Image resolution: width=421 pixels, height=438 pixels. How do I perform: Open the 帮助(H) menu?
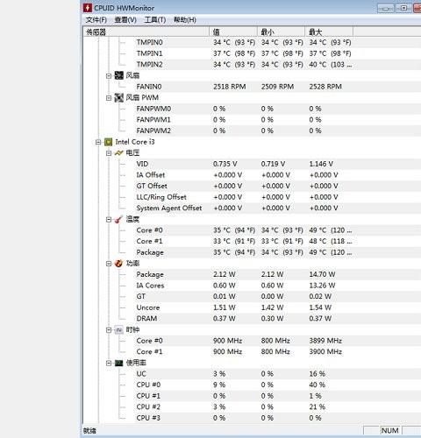click(185, 20)
